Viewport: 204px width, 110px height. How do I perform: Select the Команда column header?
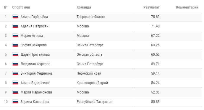(x=84, y=7)
